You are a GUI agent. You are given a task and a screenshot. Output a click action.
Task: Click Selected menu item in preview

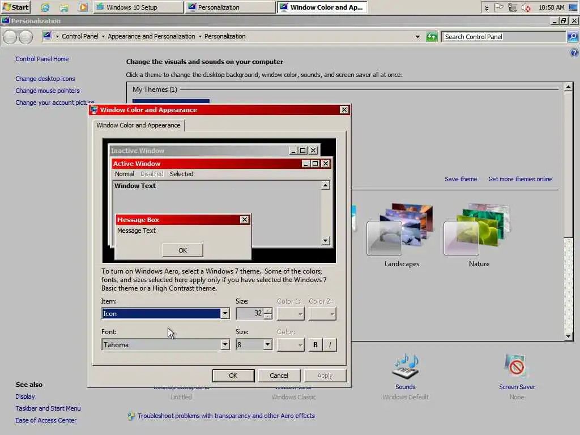point(181,174)
